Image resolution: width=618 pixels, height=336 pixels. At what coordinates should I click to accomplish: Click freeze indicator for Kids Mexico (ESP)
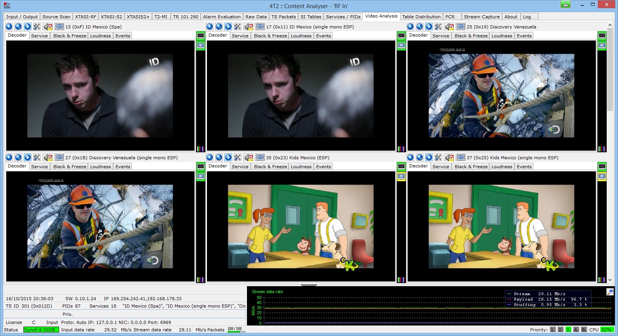[401, 176]
